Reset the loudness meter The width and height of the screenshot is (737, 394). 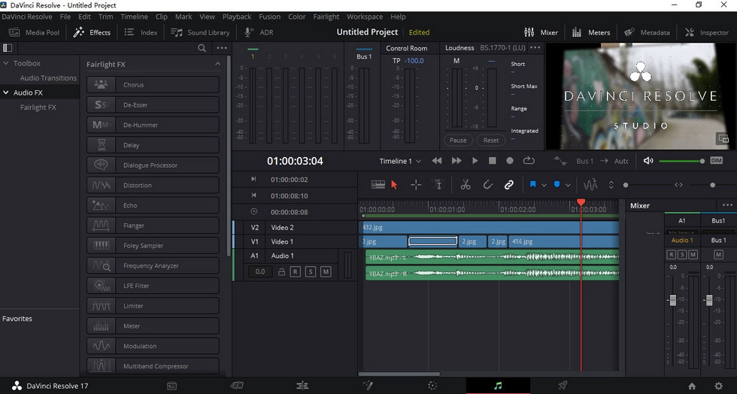click(x=490, y=140)
